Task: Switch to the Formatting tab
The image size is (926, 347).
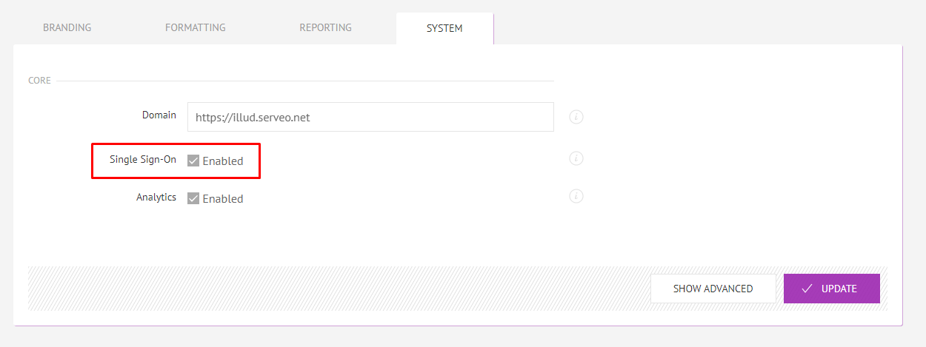Action: click(196, 28)
